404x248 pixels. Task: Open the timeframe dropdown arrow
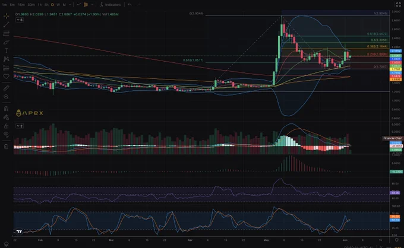(70, 5)
